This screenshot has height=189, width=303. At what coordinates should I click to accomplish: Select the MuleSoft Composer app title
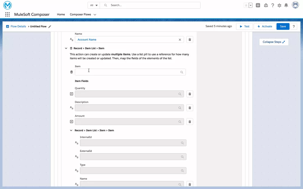click(32, 15)
